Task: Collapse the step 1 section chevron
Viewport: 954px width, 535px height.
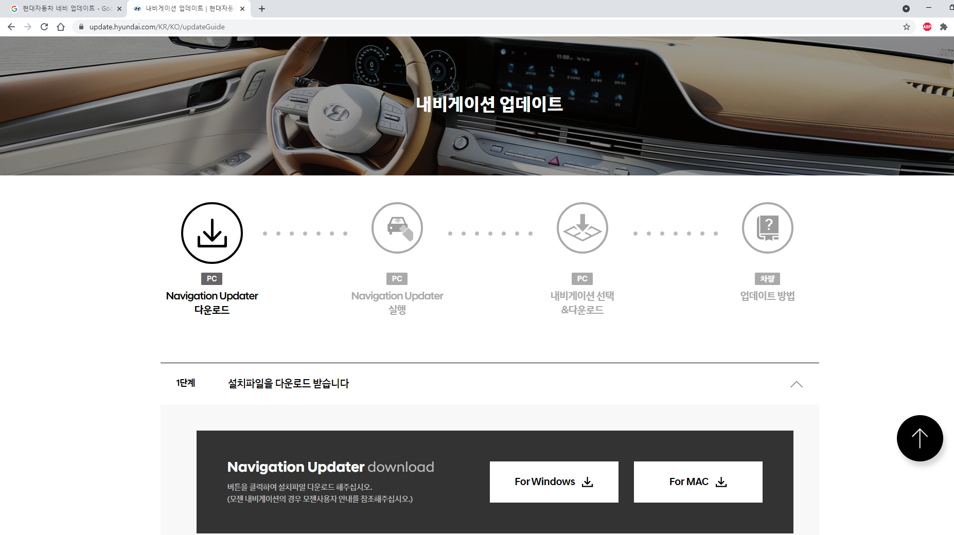Action: (797, 384)
